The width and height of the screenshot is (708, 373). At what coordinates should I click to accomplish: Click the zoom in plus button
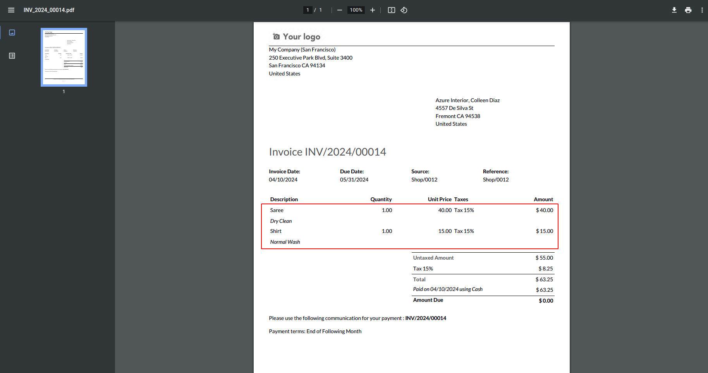pos(372,10)
